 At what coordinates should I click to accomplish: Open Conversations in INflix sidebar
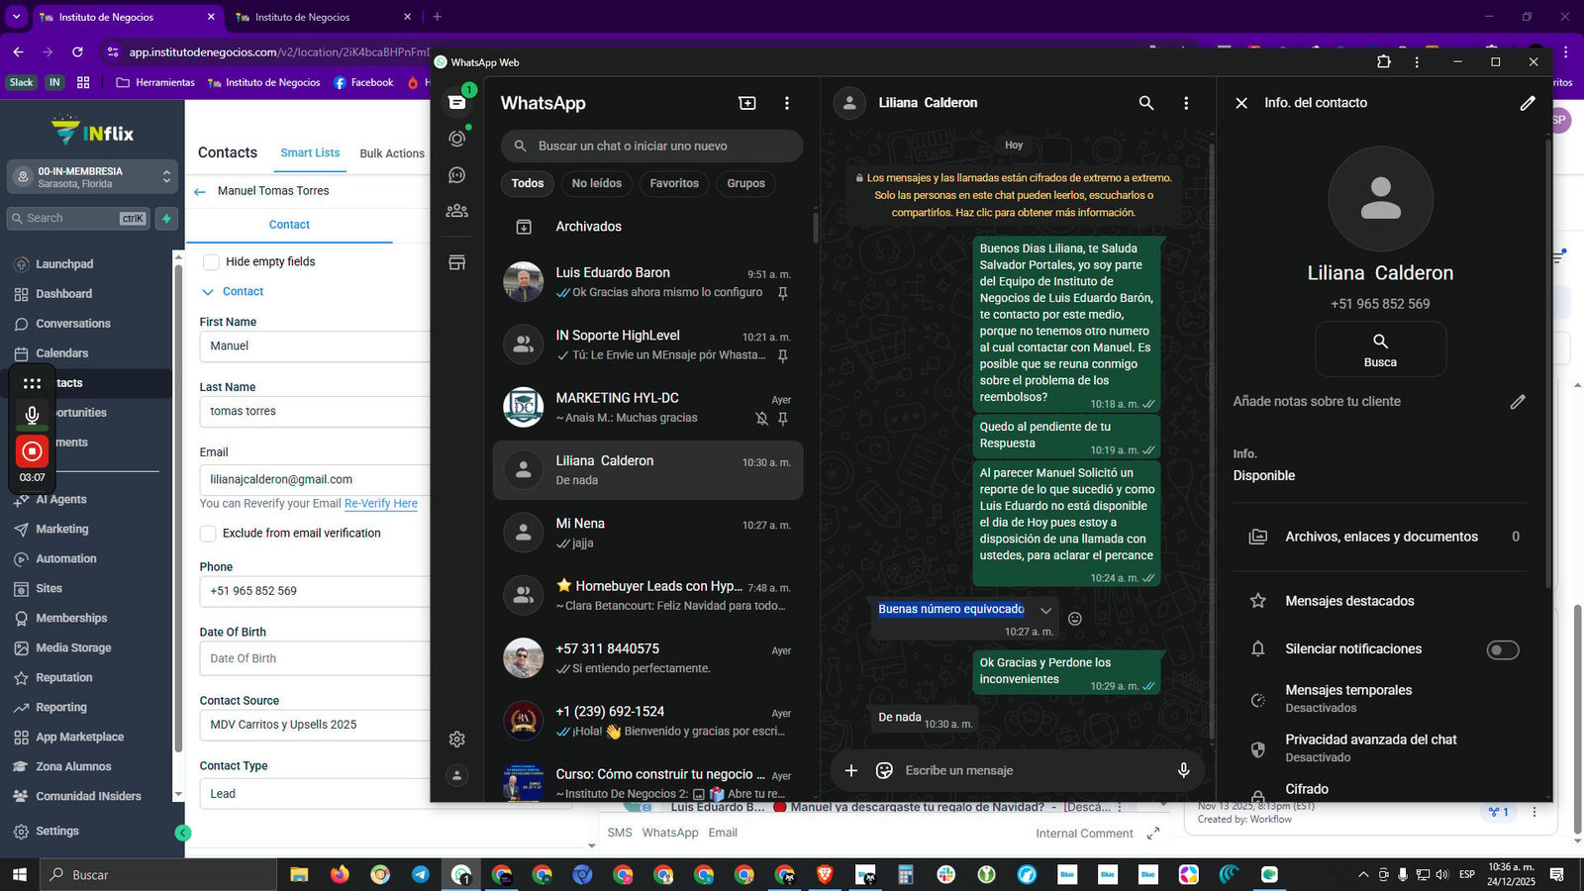tap(73, 324)
